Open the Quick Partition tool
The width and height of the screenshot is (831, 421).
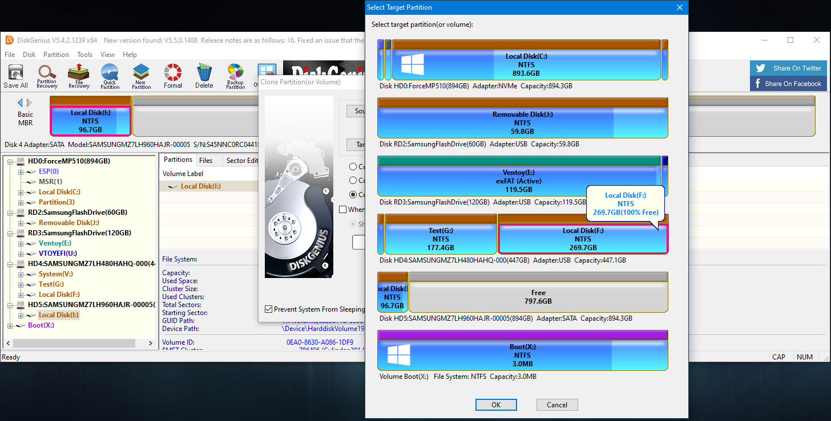point(110,72)
